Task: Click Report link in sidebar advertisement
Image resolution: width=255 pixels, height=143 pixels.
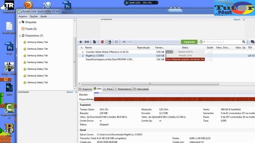Action: click(70, 92)
